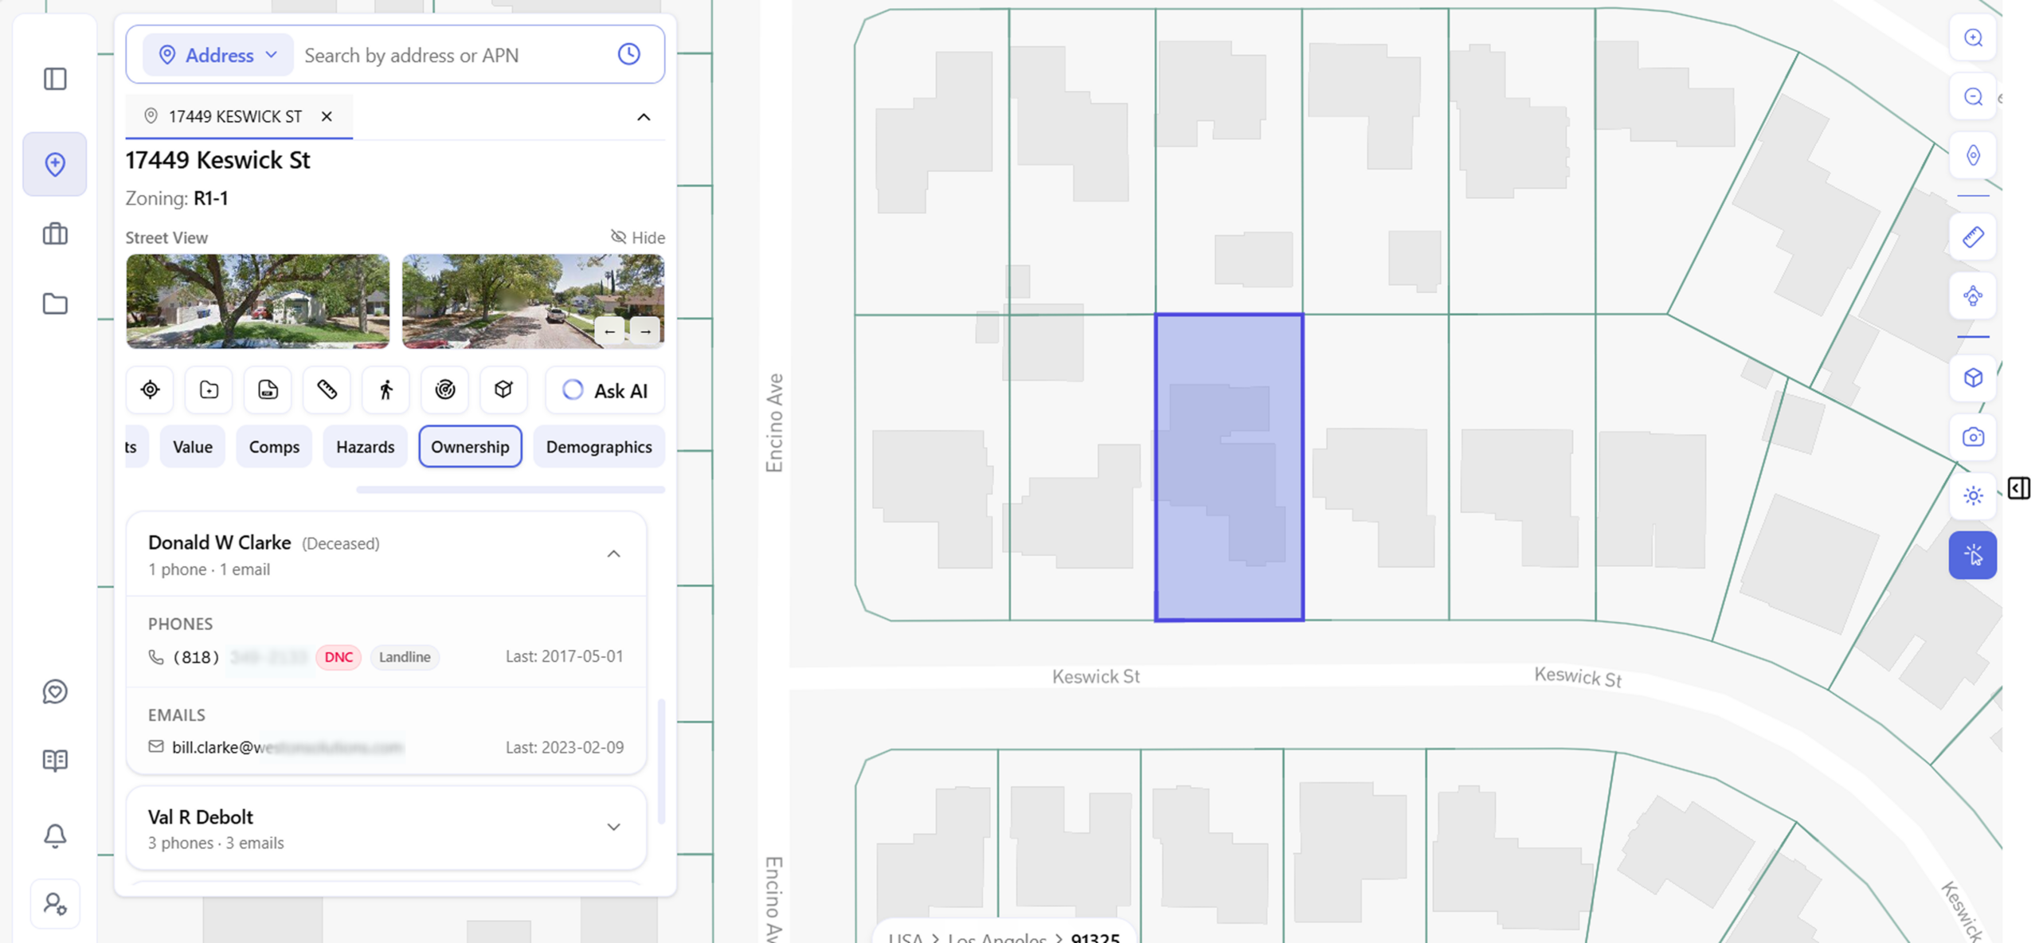Click the Landline phone type badge
This screenshot has width=2039, height=943.
click(x=405, y=657)
